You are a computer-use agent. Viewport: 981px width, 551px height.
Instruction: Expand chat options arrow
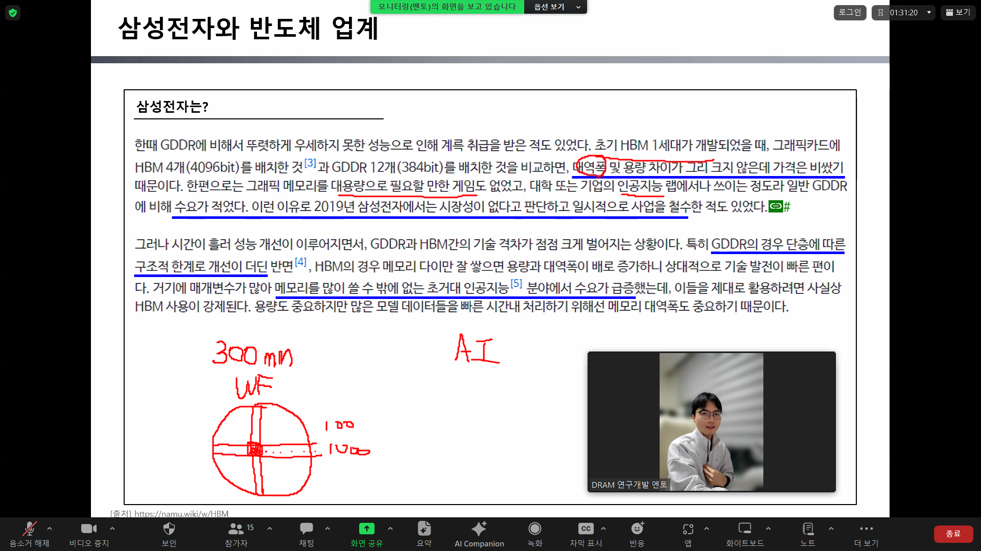click(328, 529)
